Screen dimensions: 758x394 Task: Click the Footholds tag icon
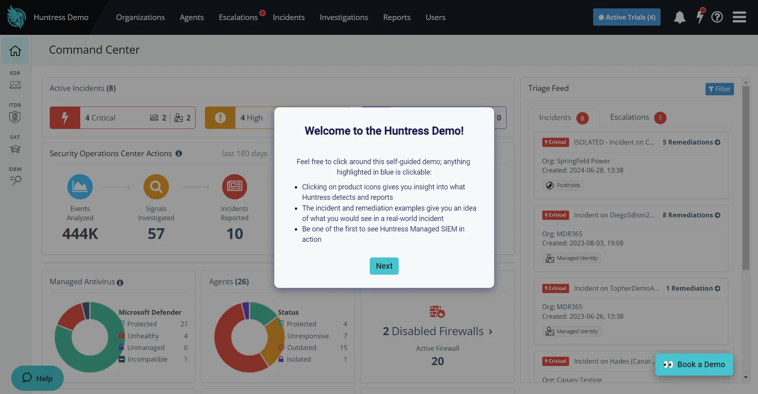pos(550,185)
